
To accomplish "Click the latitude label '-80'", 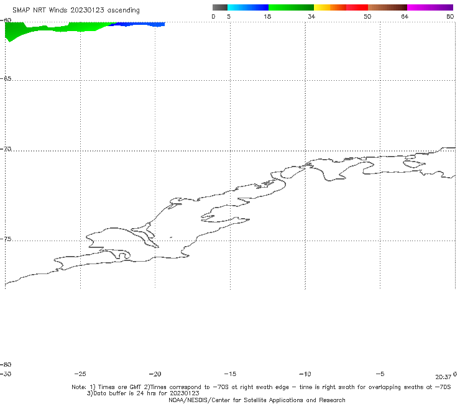I will (x=6, y=364).
